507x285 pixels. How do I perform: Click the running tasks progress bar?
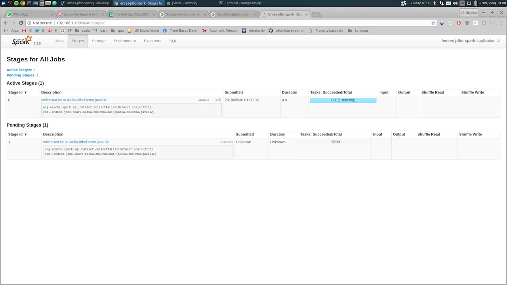343,100
